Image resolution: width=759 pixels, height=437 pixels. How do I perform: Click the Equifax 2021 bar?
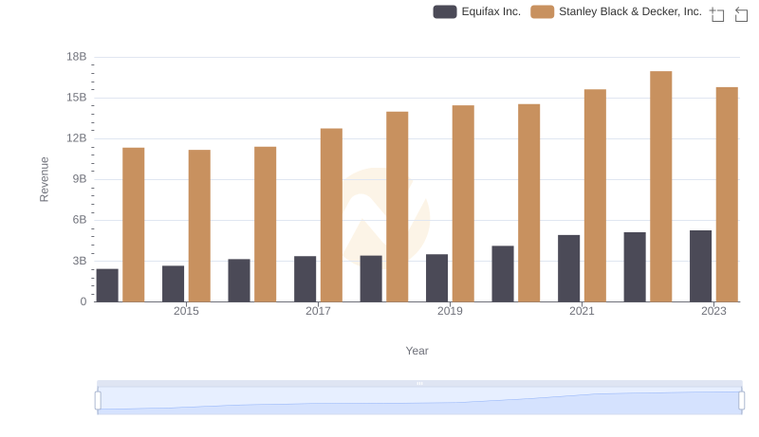tap(568, 268)
